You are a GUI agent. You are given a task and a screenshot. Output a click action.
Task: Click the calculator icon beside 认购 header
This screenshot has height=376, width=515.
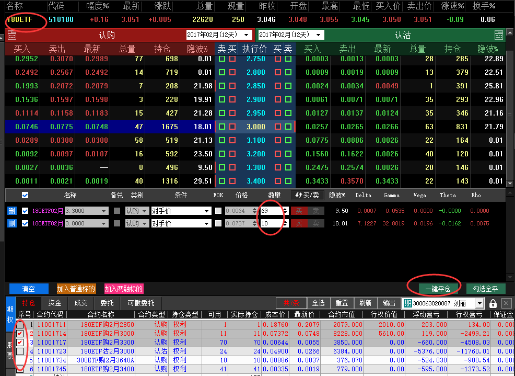[12, 35]
